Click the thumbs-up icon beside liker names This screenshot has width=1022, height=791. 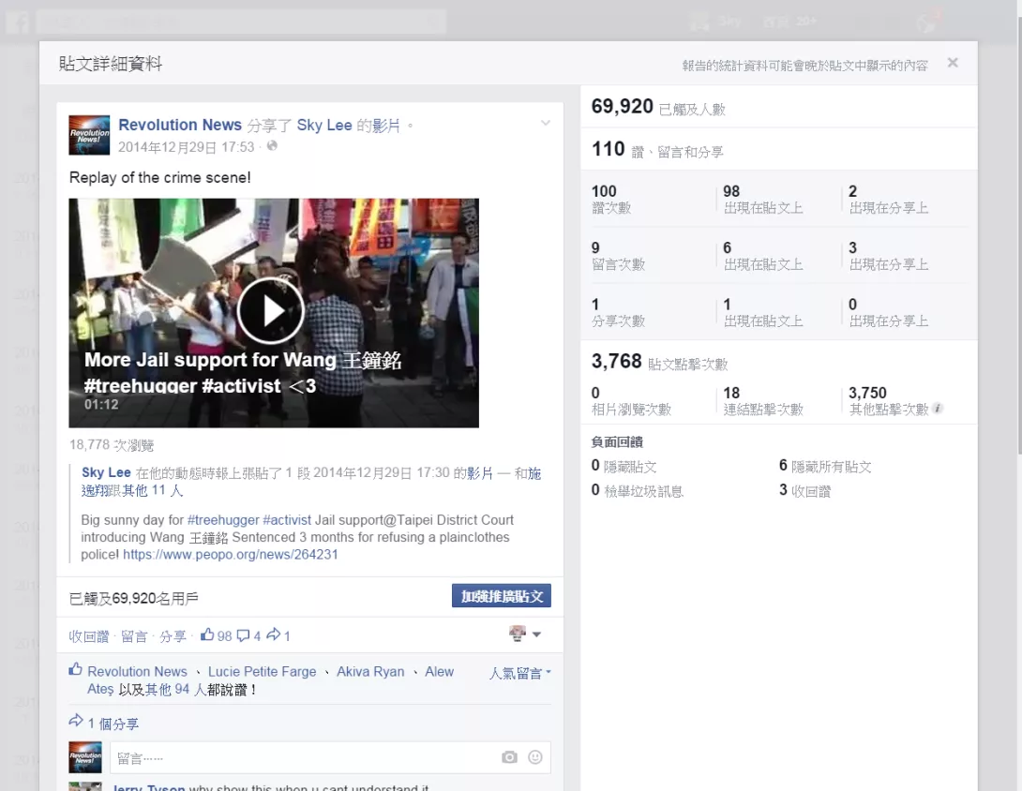(76, 669)
